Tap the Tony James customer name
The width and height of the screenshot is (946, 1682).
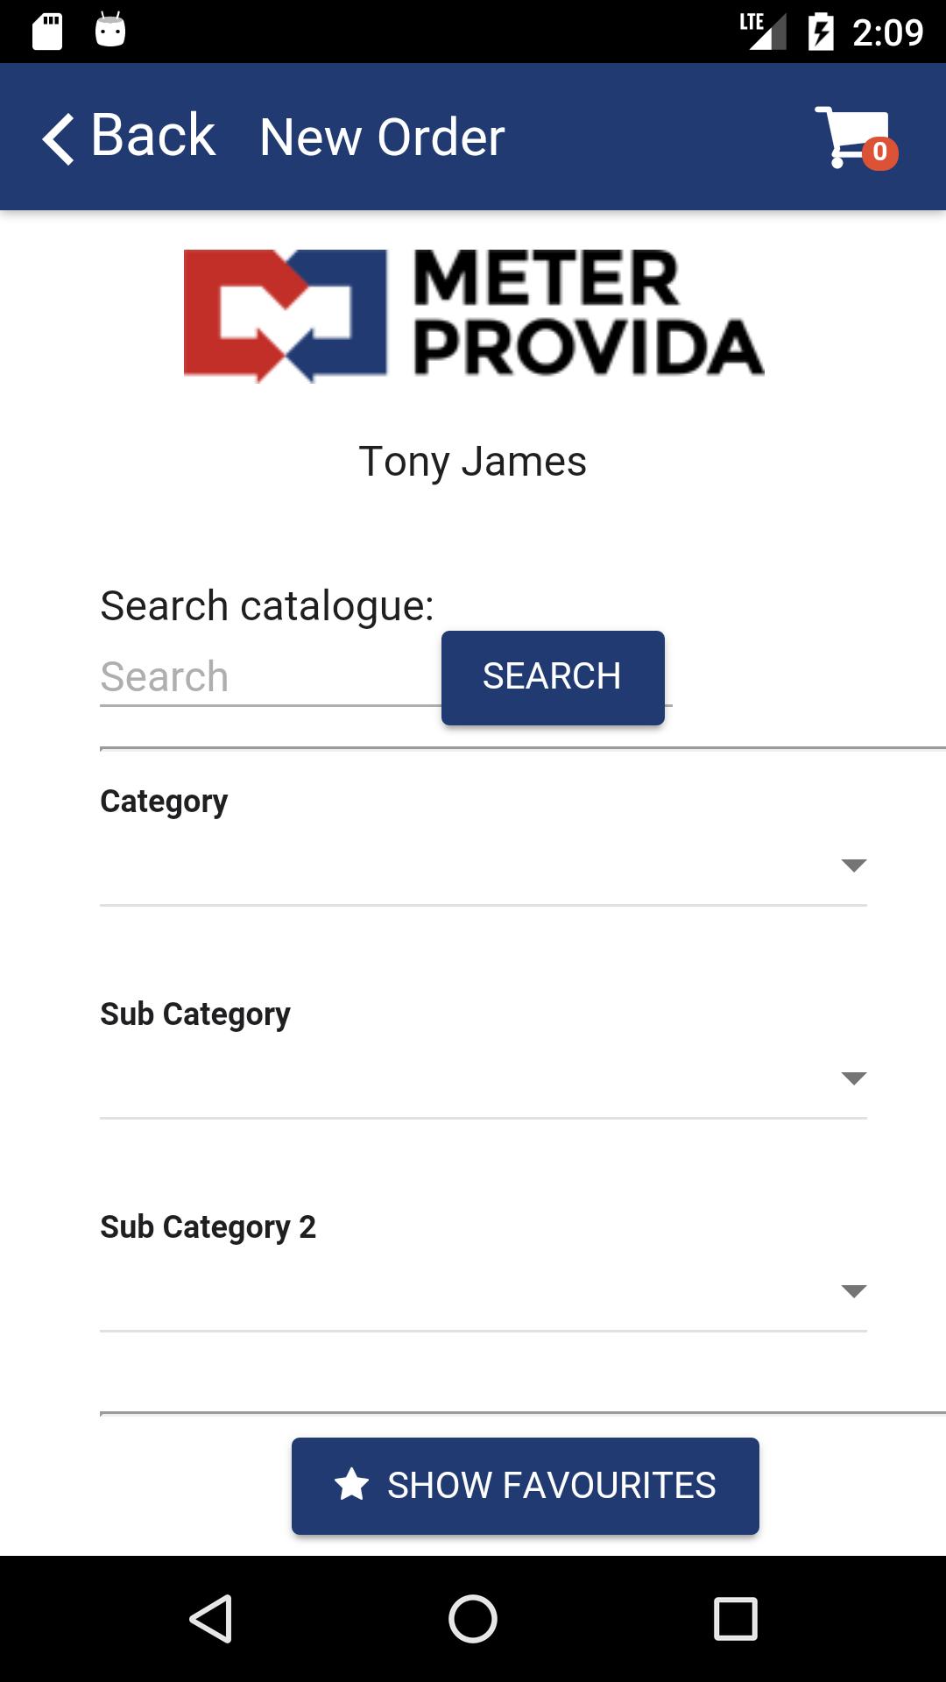pos(473,462)
